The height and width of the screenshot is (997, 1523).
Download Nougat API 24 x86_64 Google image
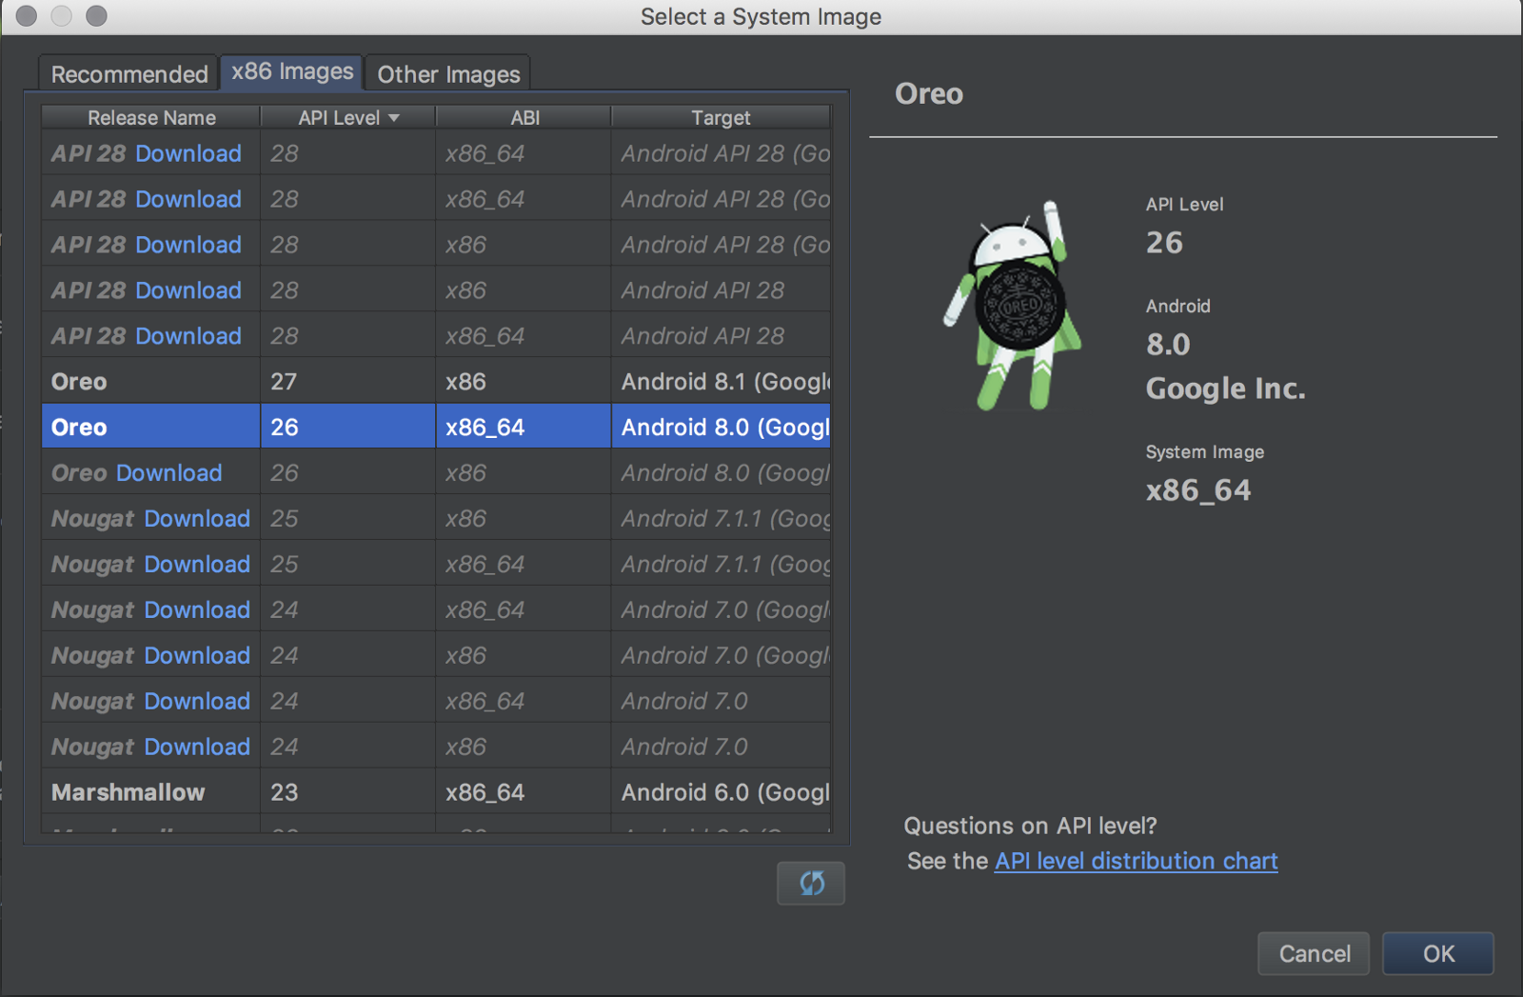click(x=197, y=610)
